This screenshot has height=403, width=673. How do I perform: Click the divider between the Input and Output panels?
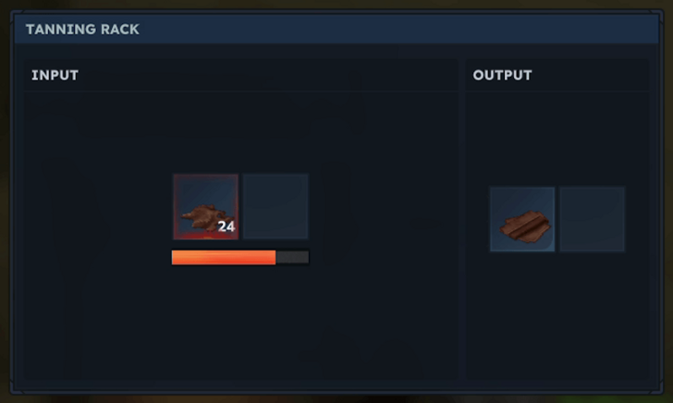[x=462, y=219]
